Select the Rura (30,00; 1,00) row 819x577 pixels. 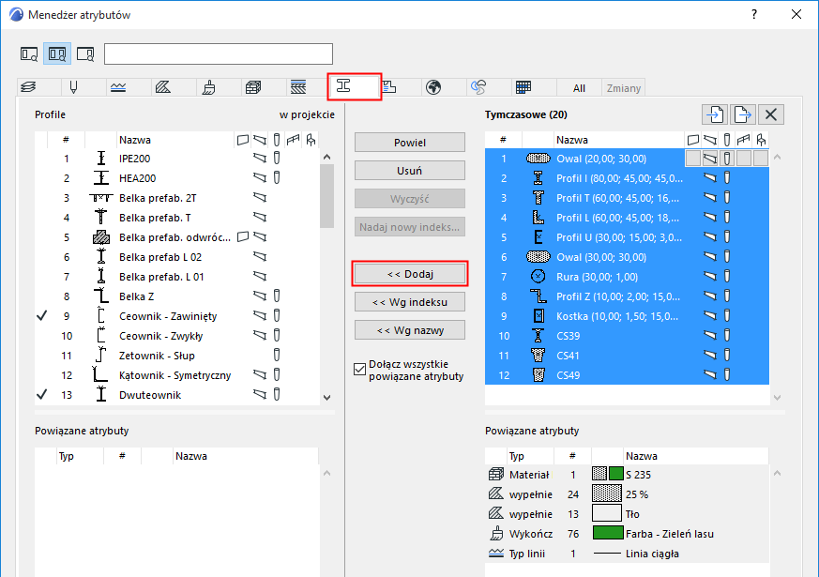coord(627,277)
